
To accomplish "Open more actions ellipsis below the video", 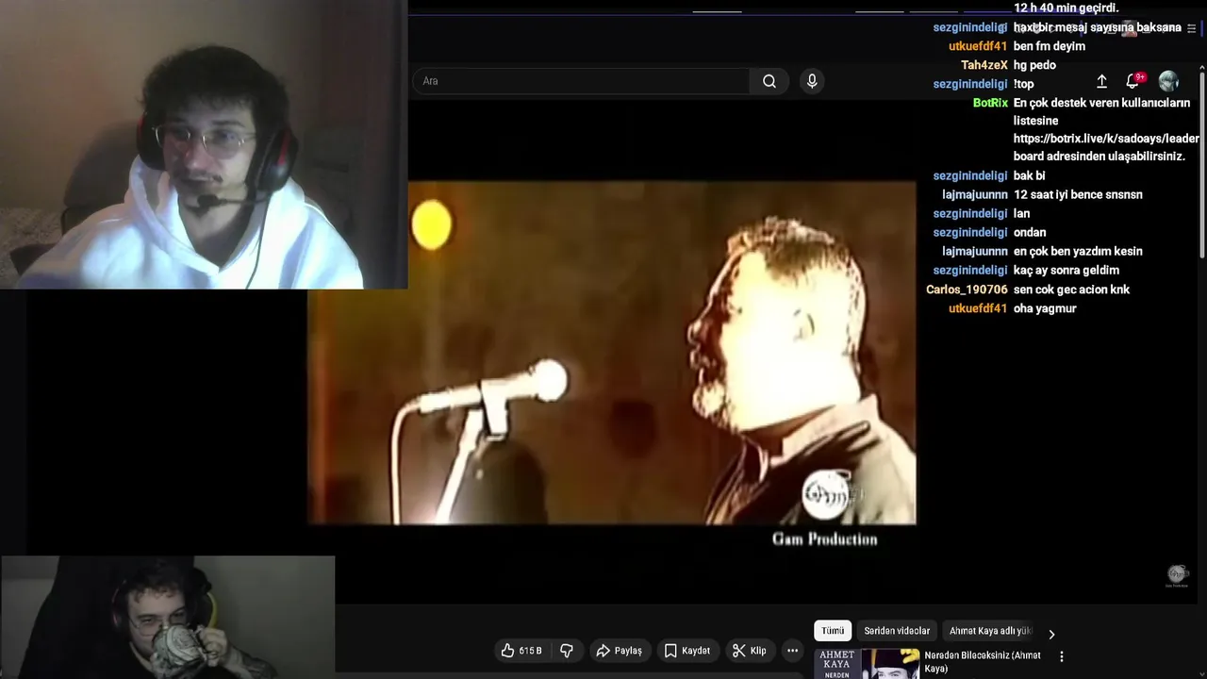I will (792, 651).
